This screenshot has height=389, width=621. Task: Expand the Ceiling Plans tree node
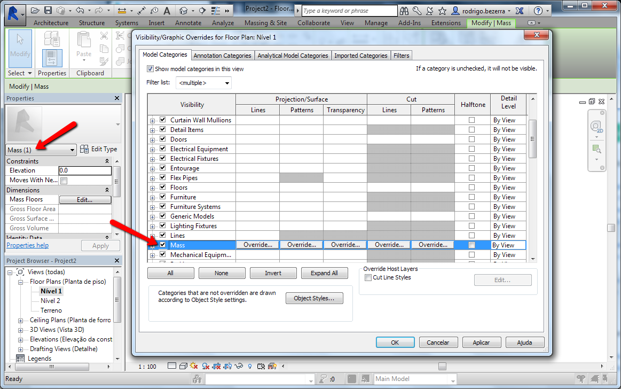click(21, 321)
